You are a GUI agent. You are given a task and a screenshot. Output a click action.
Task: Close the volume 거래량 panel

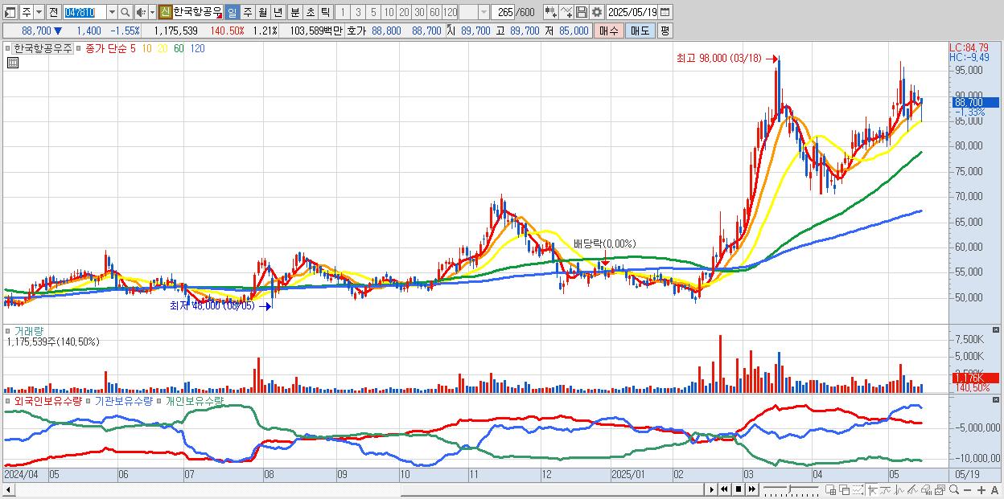coord(998,329)
